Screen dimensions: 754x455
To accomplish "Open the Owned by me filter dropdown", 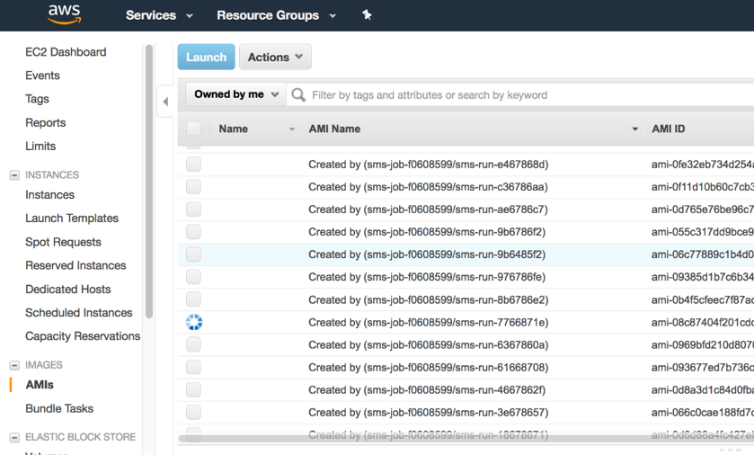I will tap(236, 94).
